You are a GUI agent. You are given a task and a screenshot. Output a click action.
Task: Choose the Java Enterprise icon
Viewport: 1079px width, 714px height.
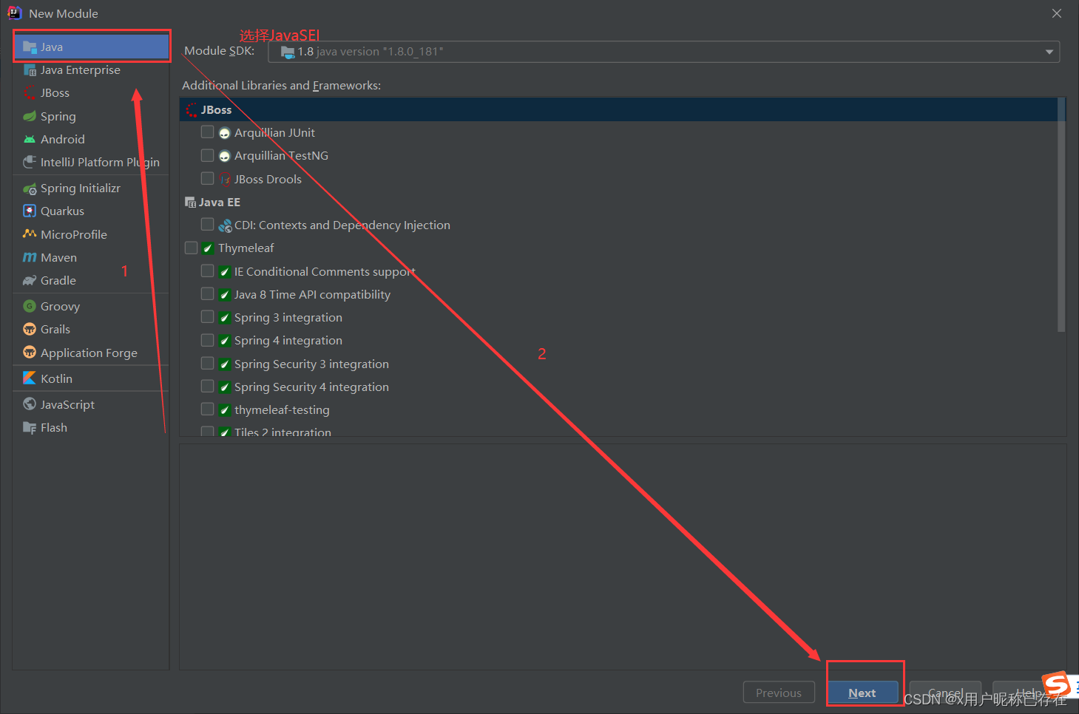[30, 70]
